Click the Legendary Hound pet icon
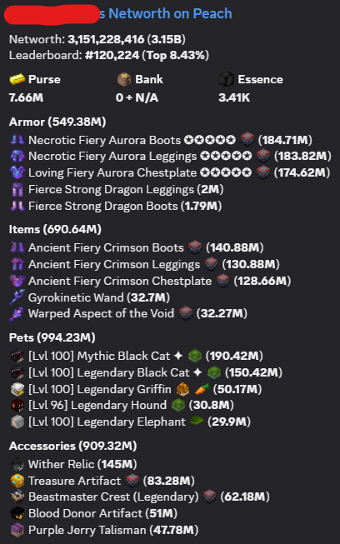This screenshot has height=544, width=340. pos(17,405)
